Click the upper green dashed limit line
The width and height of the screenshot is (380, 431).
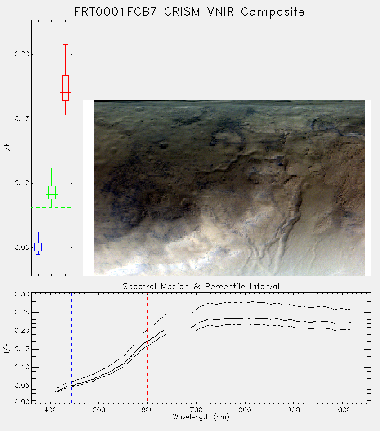point(52,166)
